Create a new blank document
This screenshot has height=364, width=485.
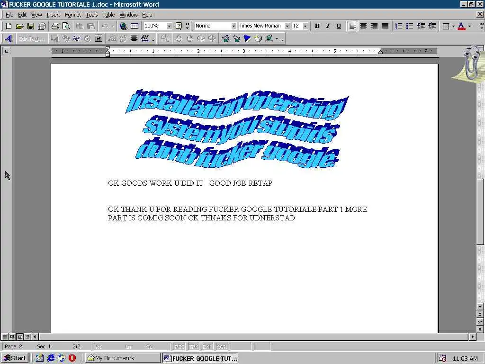tap(9, 26)
